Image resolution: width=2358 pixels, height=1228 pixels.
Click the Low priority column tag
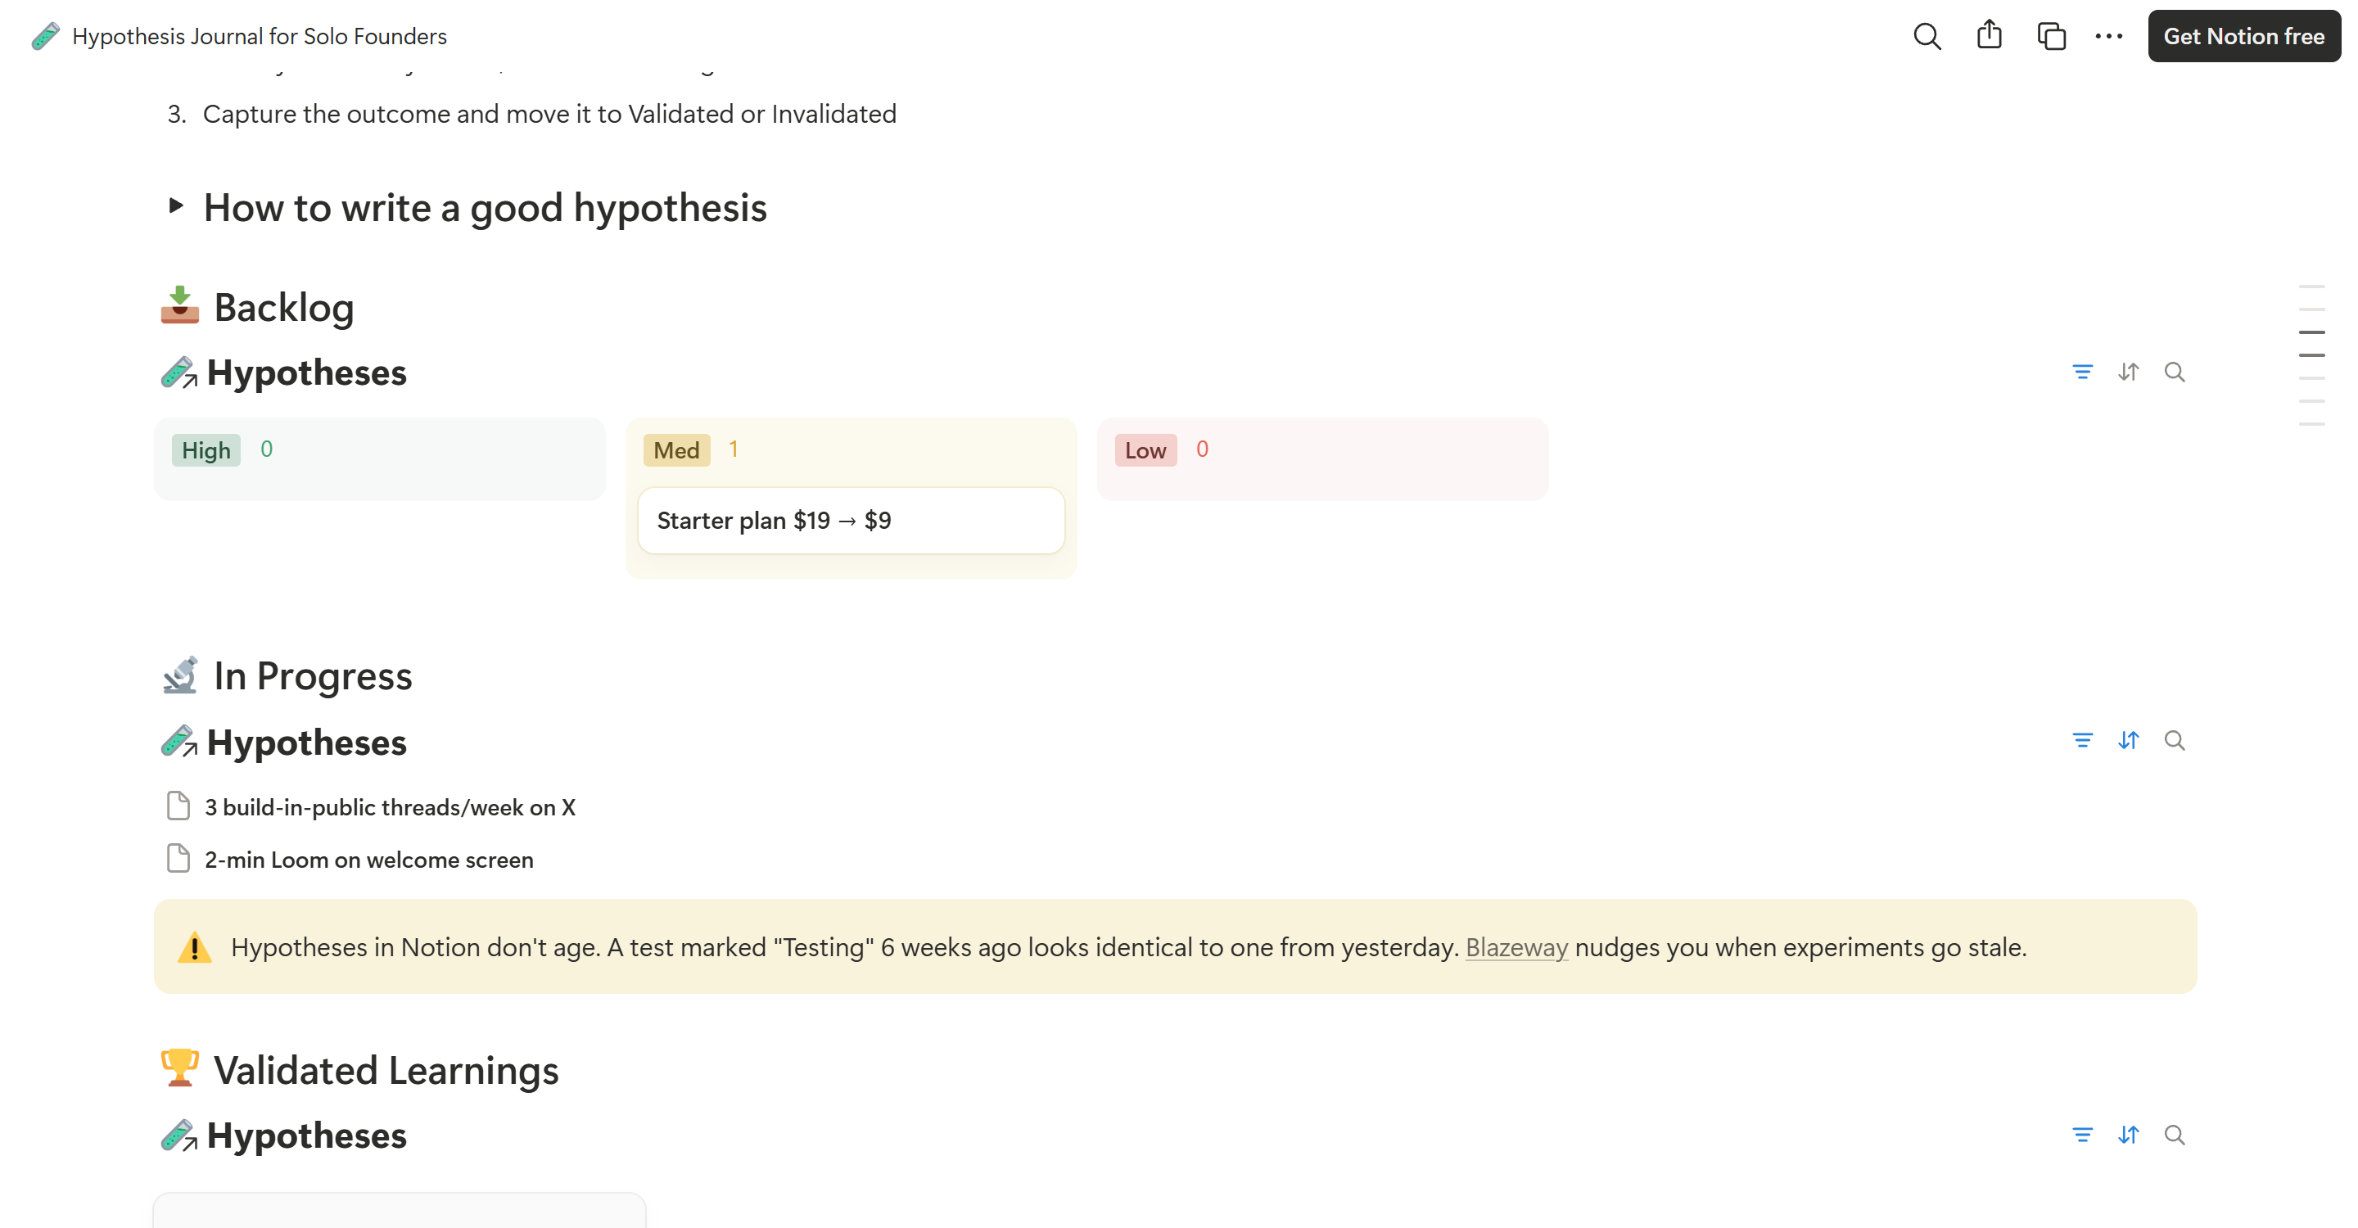click(1145, 450)
